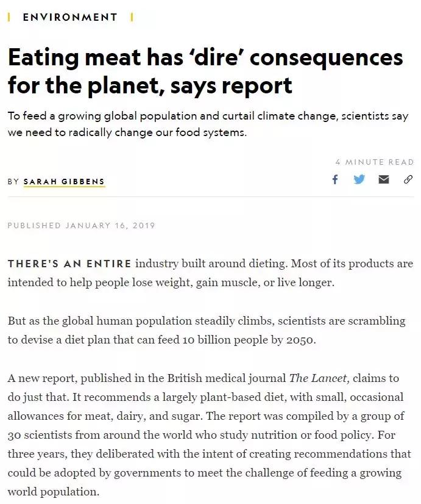
Task: Visit Sarah Gibbens' author page
Action: pyautogui.click(x=63, y=180)
